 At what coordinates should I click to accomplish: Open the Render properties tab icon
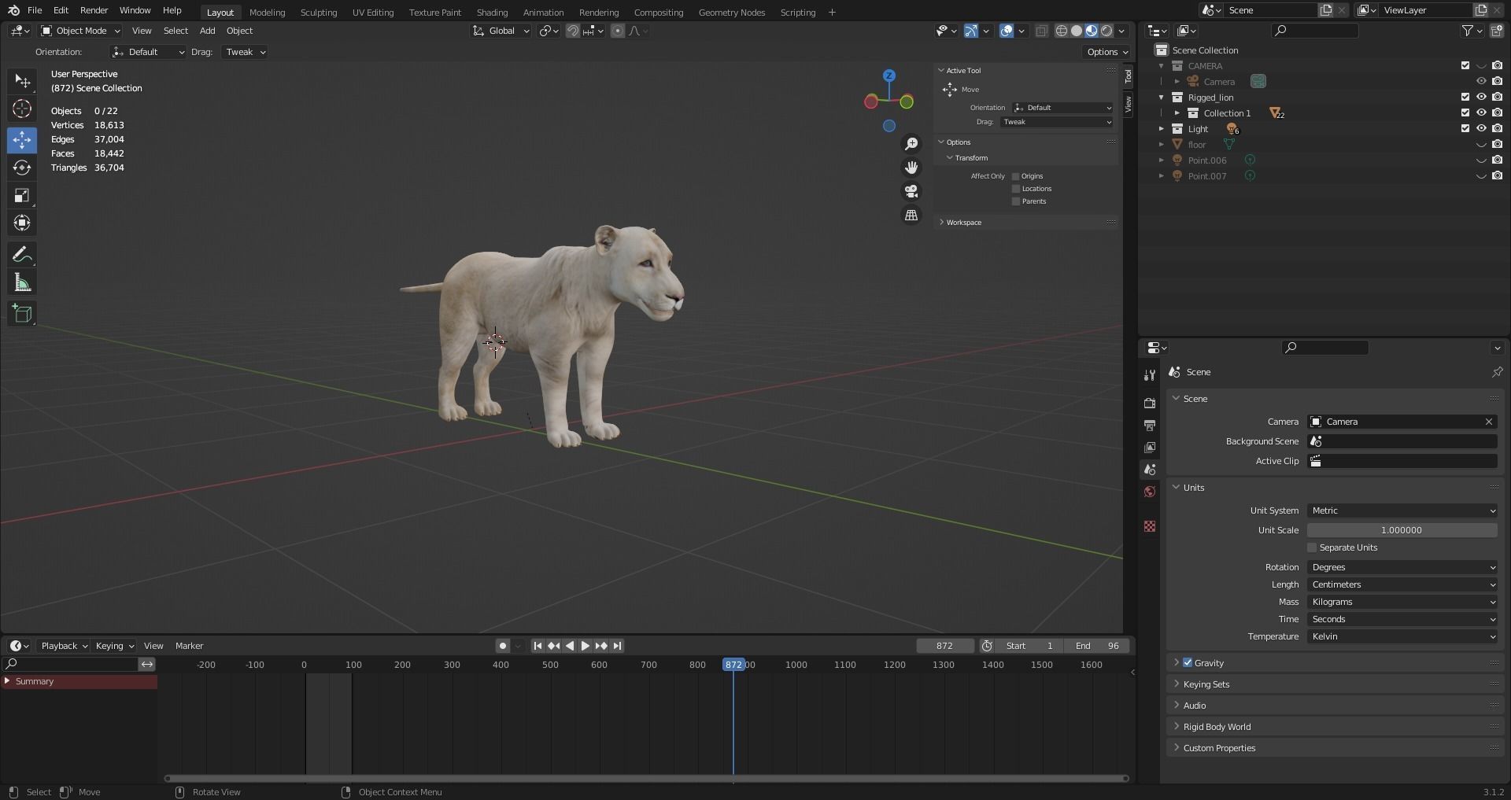tap(1150, 403)
